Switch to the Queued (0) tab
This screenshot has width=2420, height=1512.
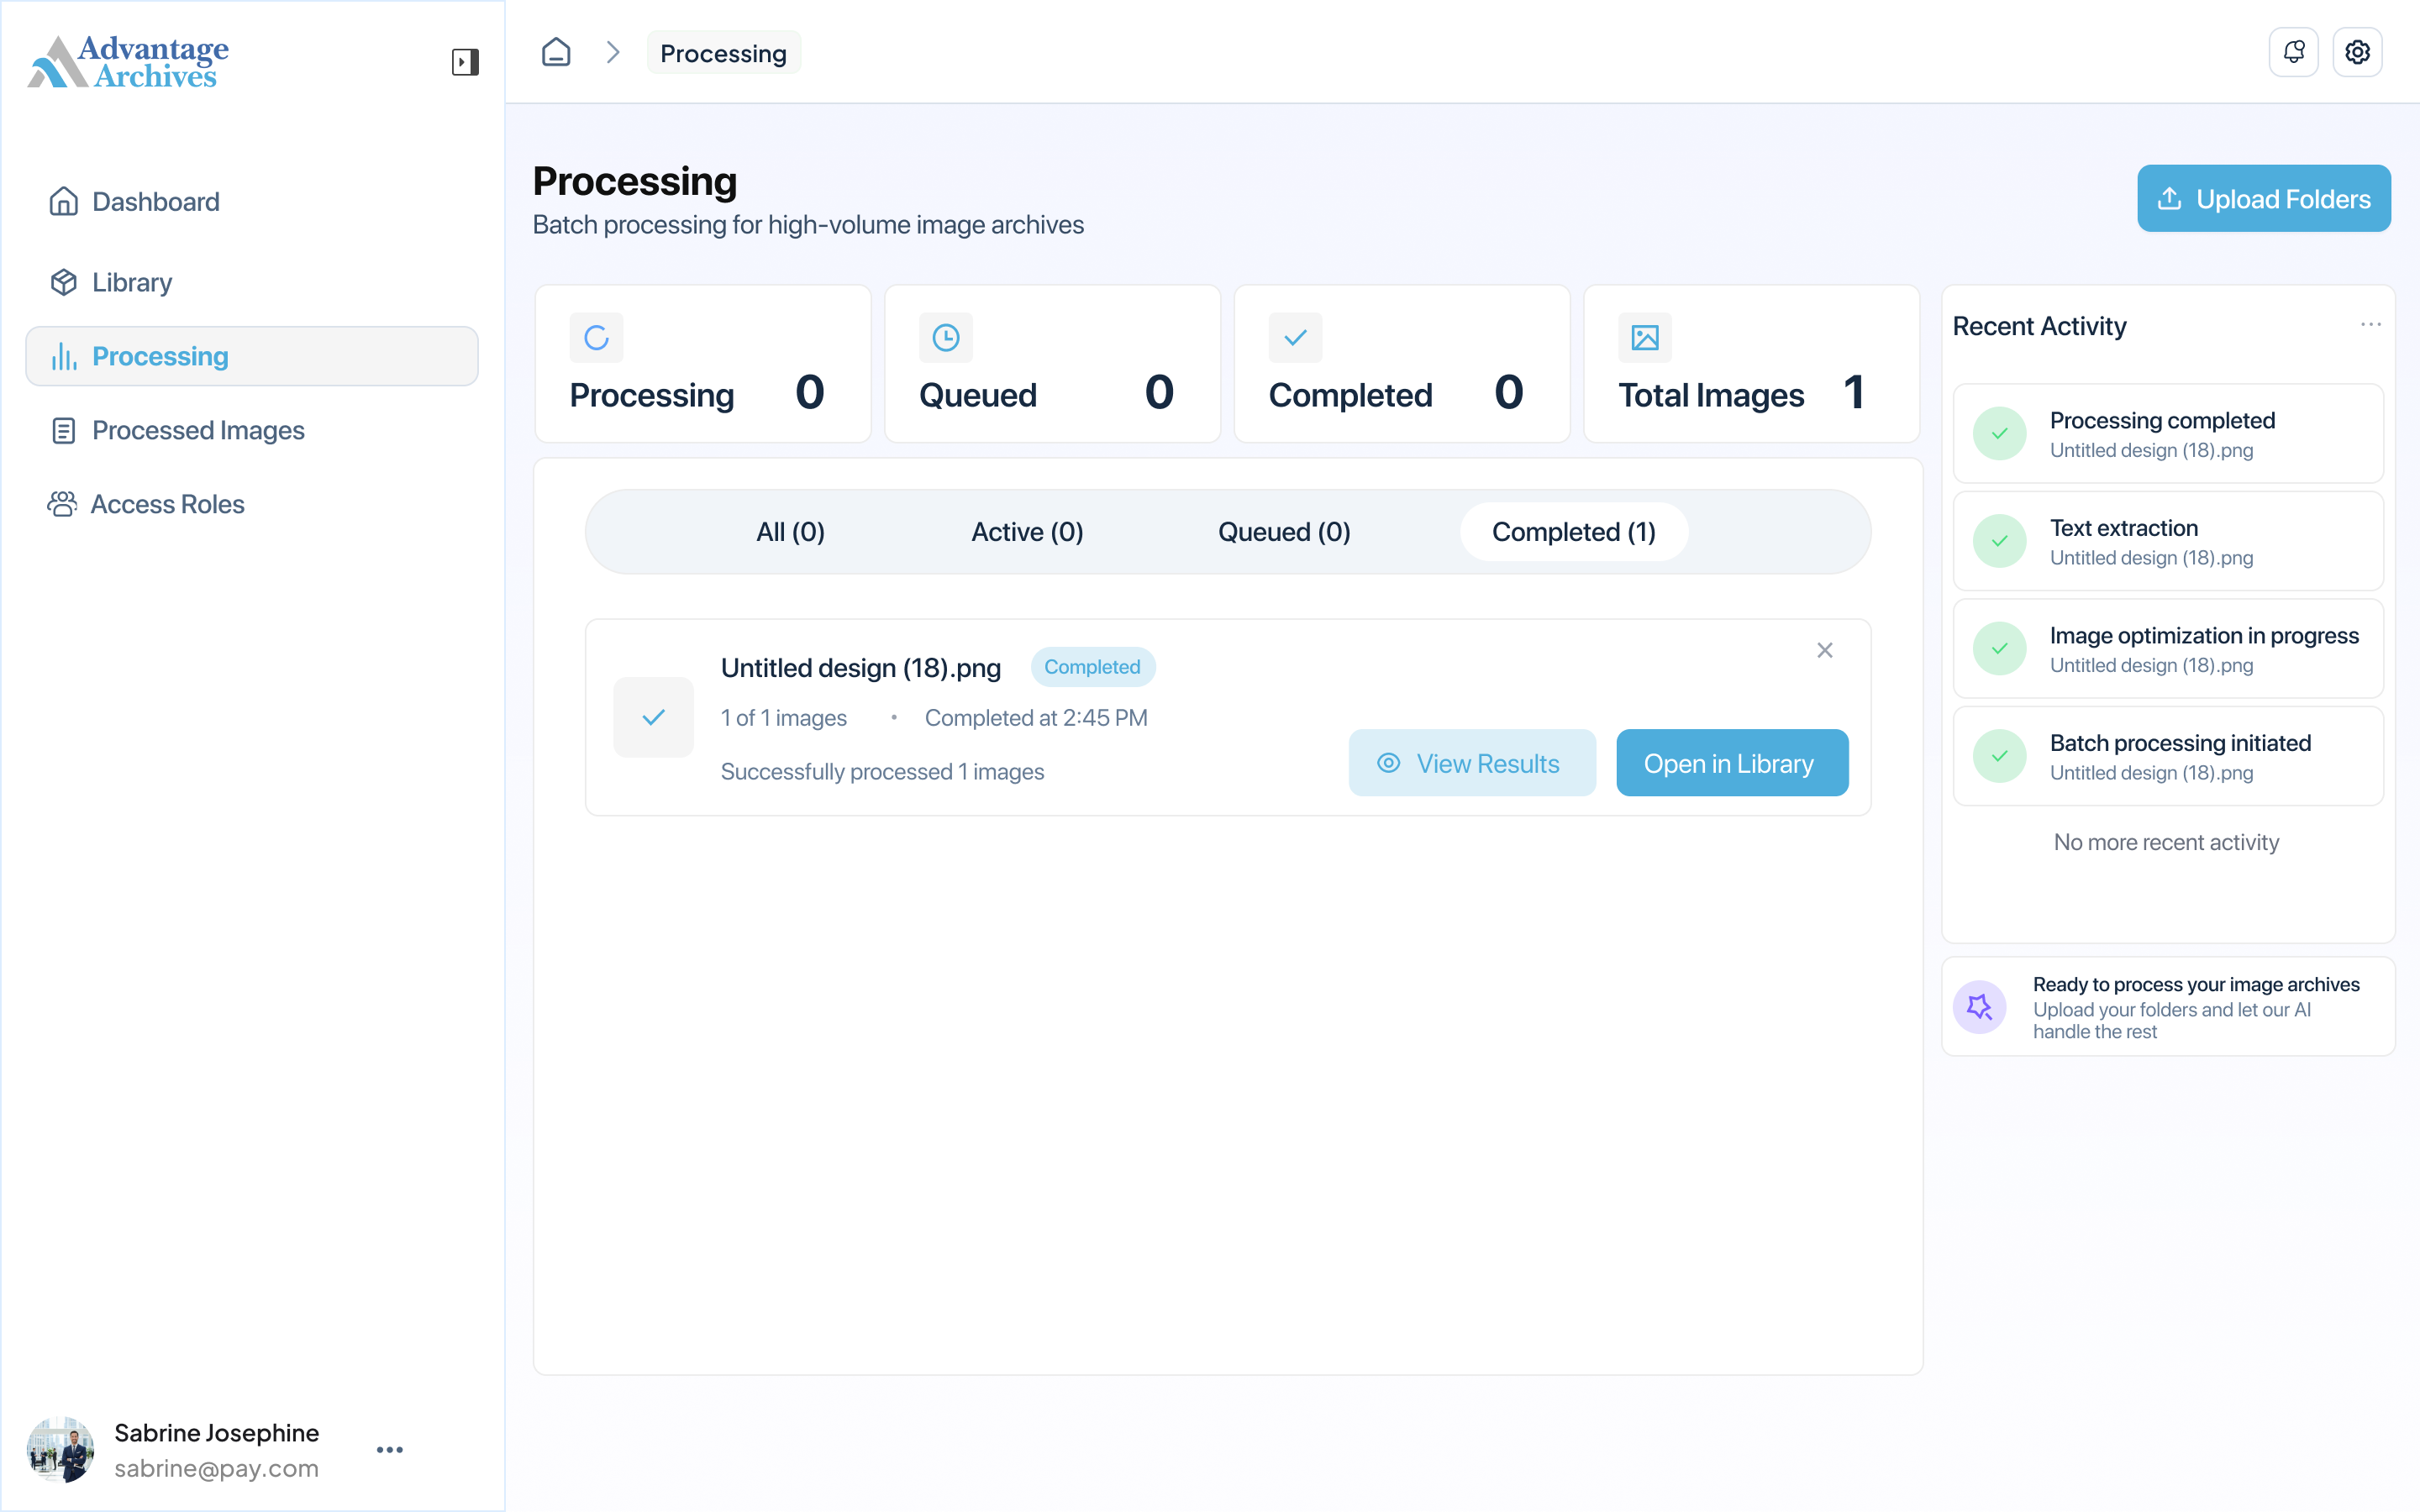[x=1284, y=532]
